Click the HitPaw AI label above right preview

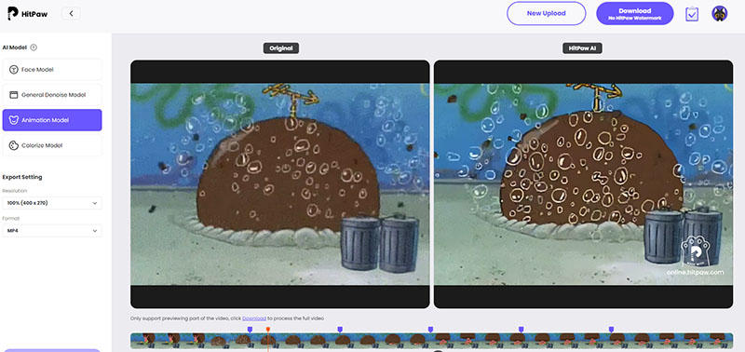583,48
